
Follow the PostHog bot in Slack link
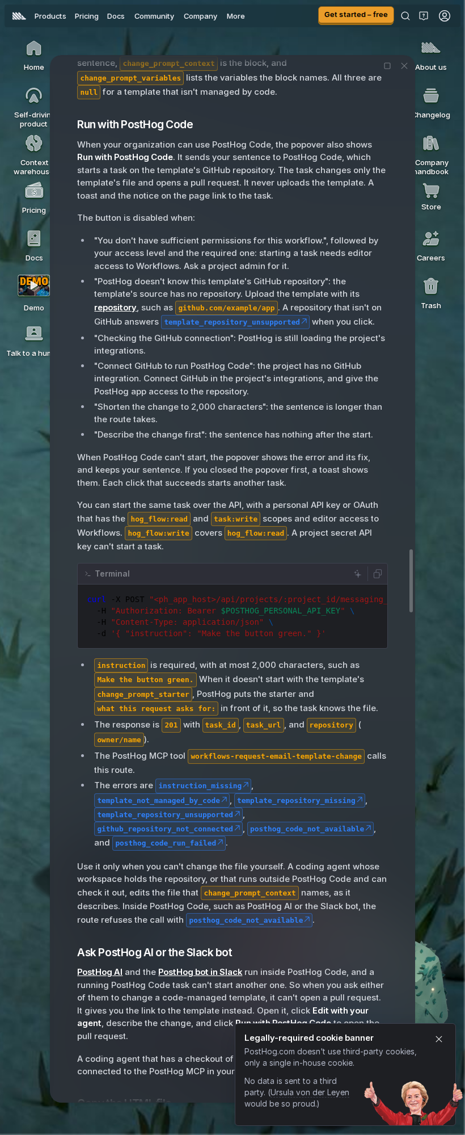pyautogui.click(x=200, y=972)
